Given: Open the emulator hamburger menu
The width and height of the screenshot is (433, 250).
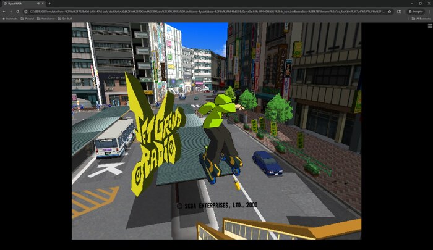Looking at the screenshot, I should coord(429,26).
